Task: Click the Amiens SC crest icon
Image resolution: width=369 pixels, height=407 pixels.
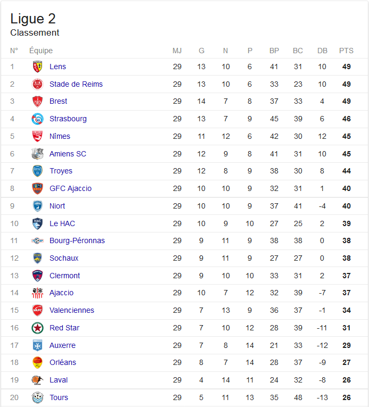Action: point(37,154)
